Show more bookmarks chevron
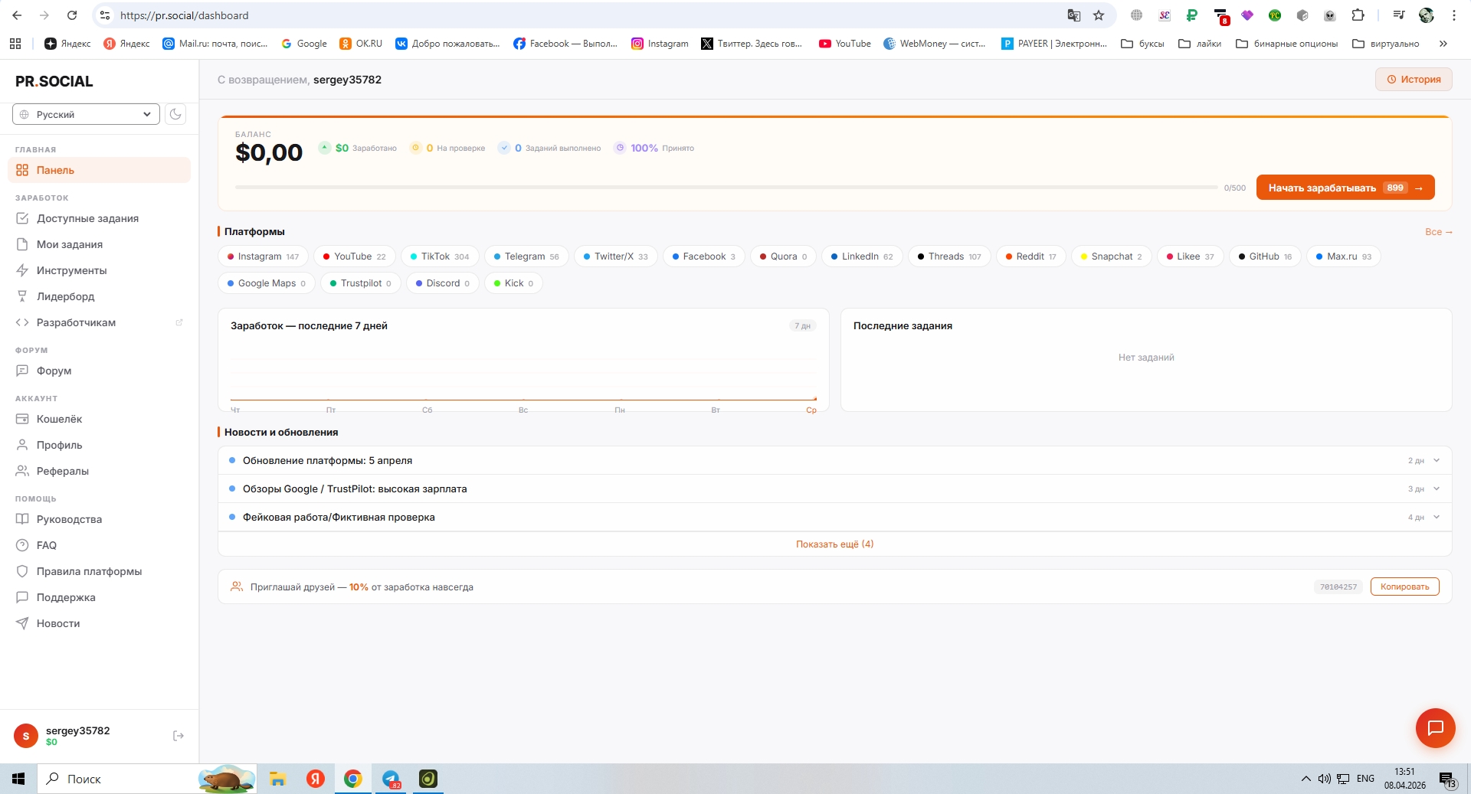 (x=1443, y=44)
